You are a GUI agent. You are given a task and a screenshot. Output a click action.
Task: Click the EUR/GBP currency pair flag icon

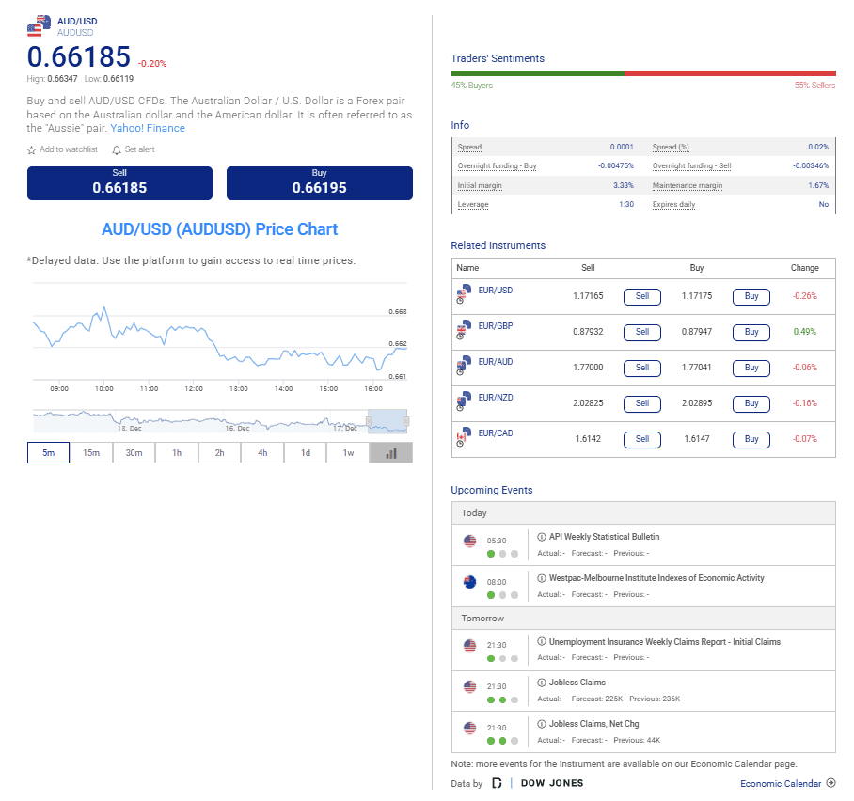pos(463,329)
